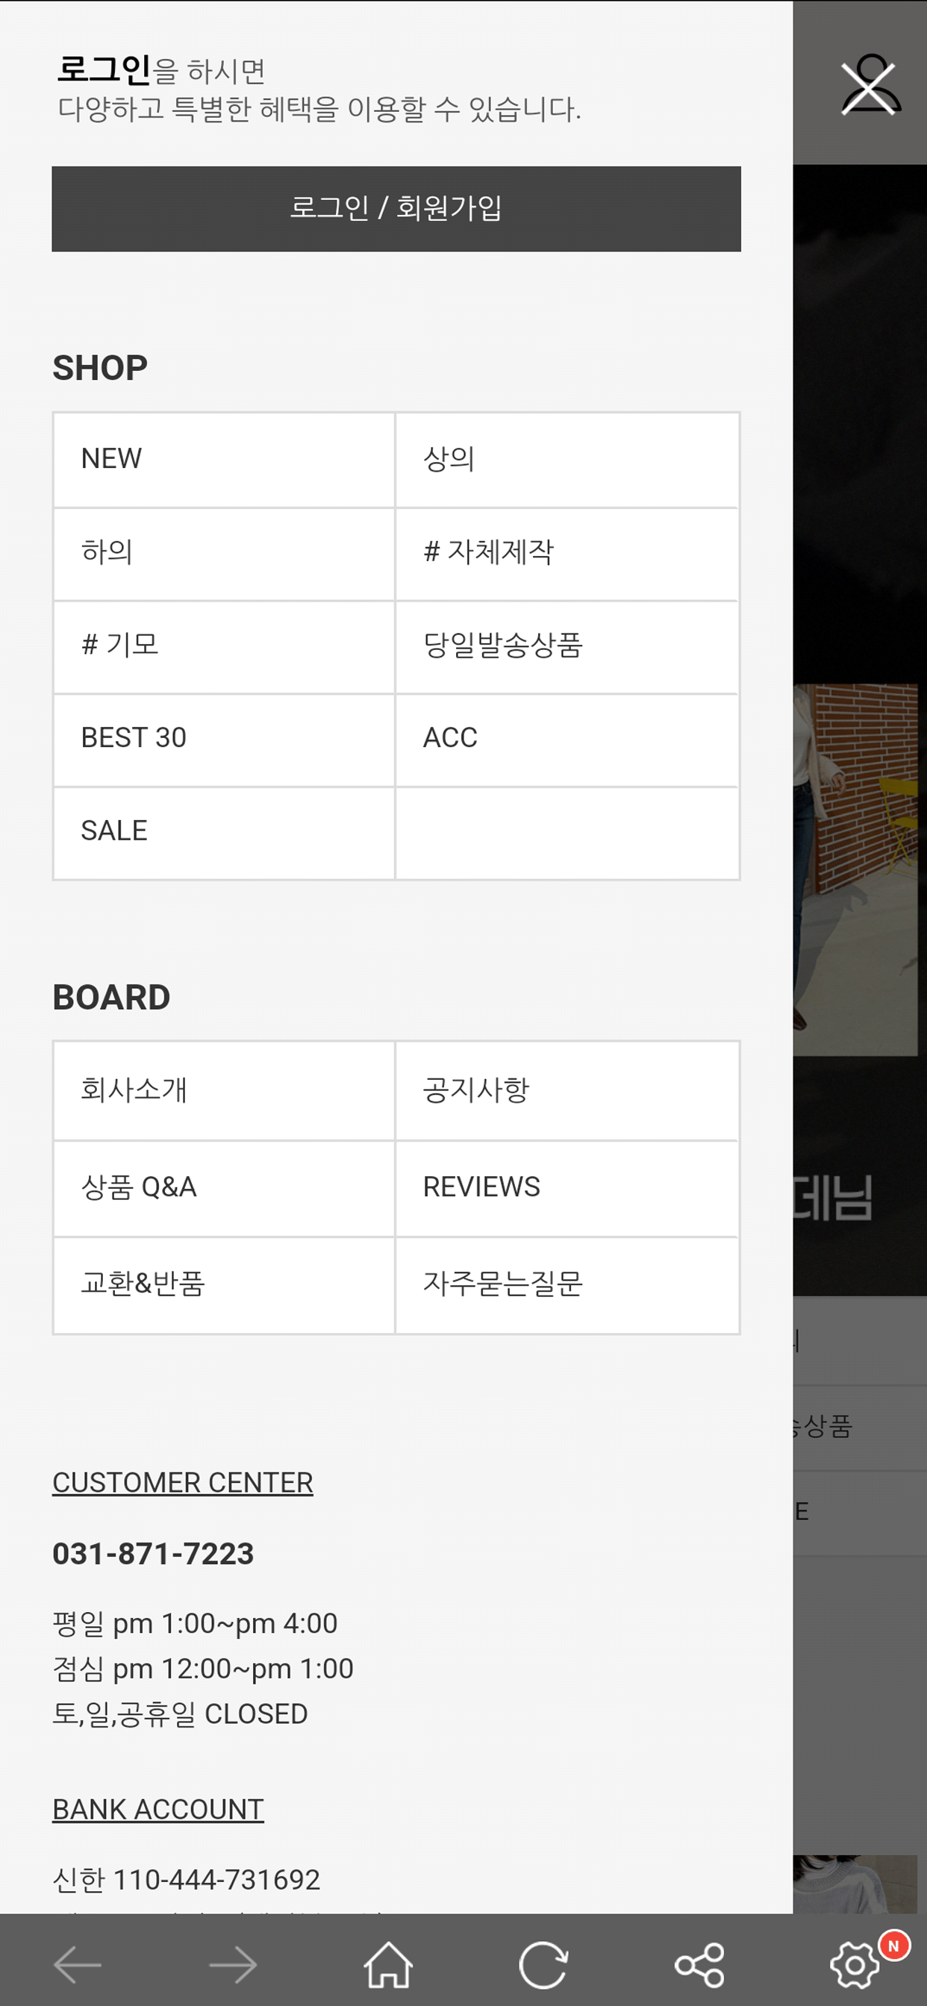Screen dimensions: 927x2006
Task: Tap the back arrow in bottom bar
Action: (77, 1965)
